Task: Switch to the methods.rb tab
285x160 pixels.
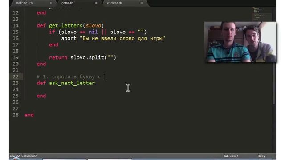Action: pos(24,3)
